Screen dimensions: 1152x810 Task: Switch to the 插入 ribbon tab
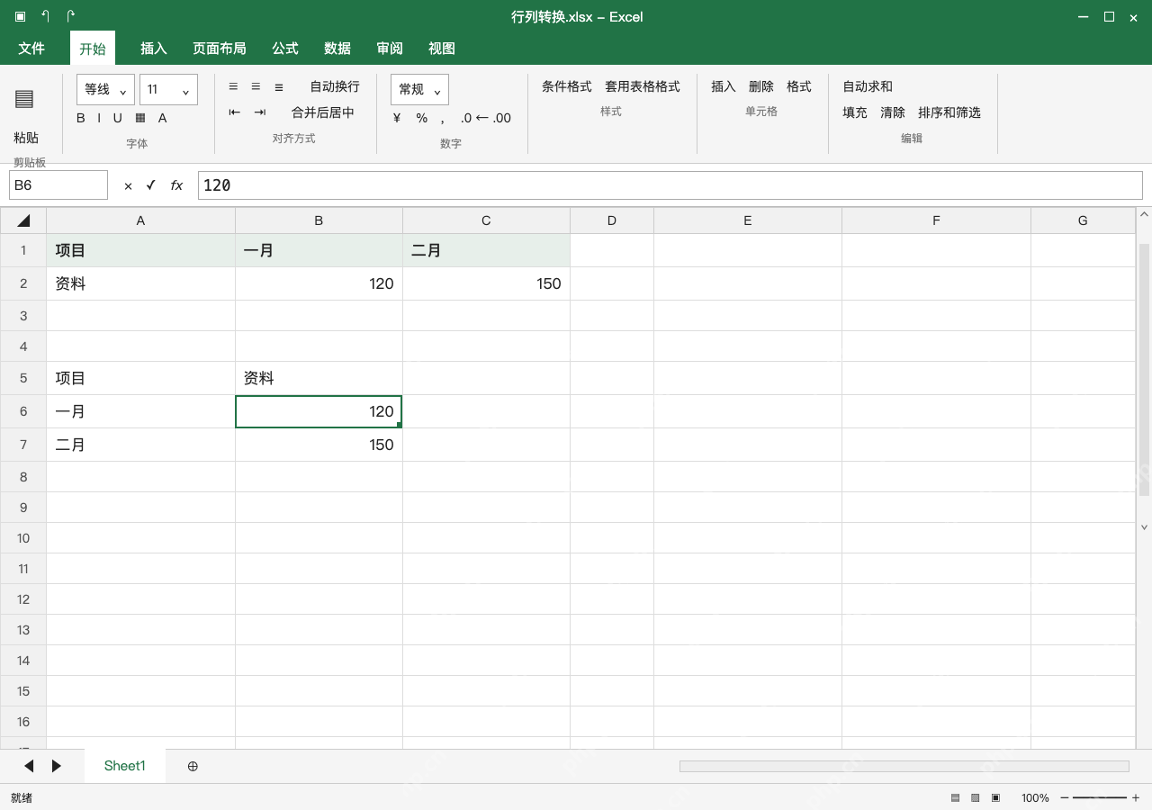point(154,49)
